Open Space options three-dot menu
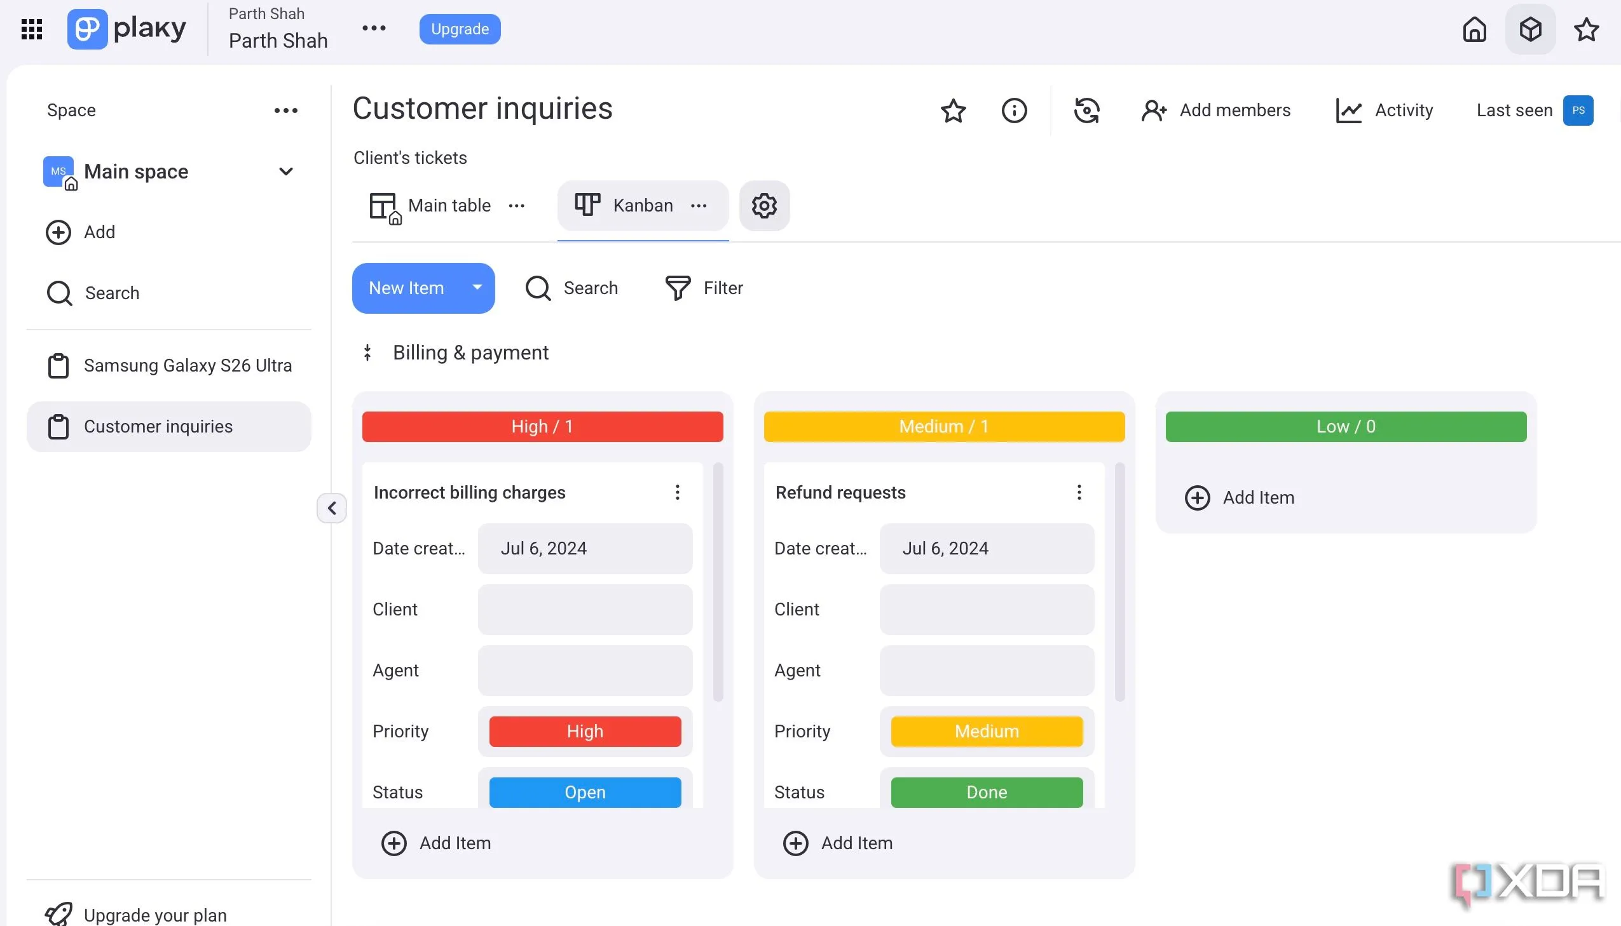 286,111
